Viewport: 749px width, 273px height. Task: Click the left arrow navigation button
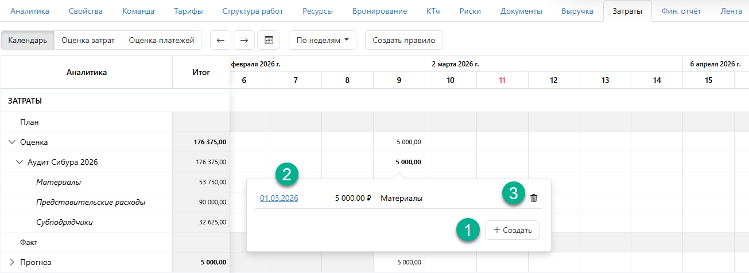(220, 41)
